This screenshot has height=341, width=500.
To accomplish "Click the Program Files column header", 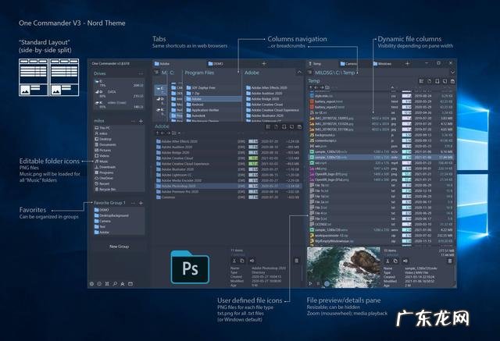I will (200, 73).
